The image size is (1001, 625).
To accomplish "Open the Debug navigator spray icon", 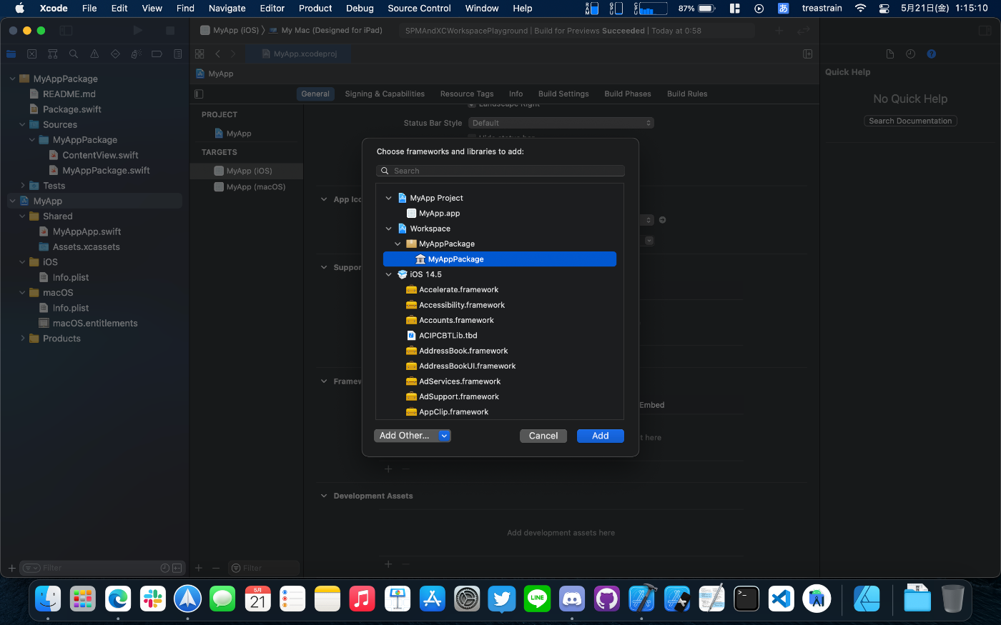I will click(136, 54).
